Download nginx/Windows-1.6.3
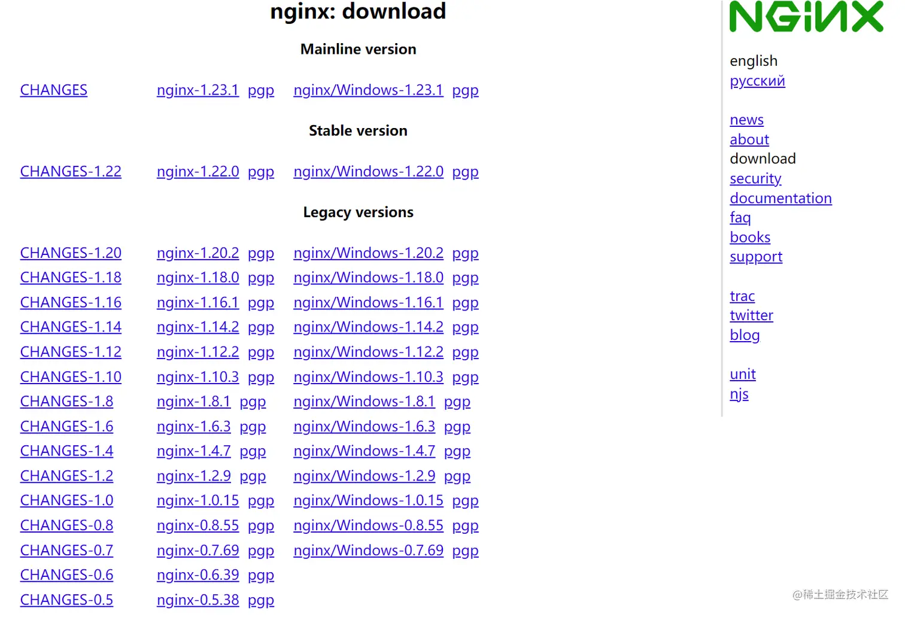The height and width of the screenshot is (617, 905). (x=364, y=427)
